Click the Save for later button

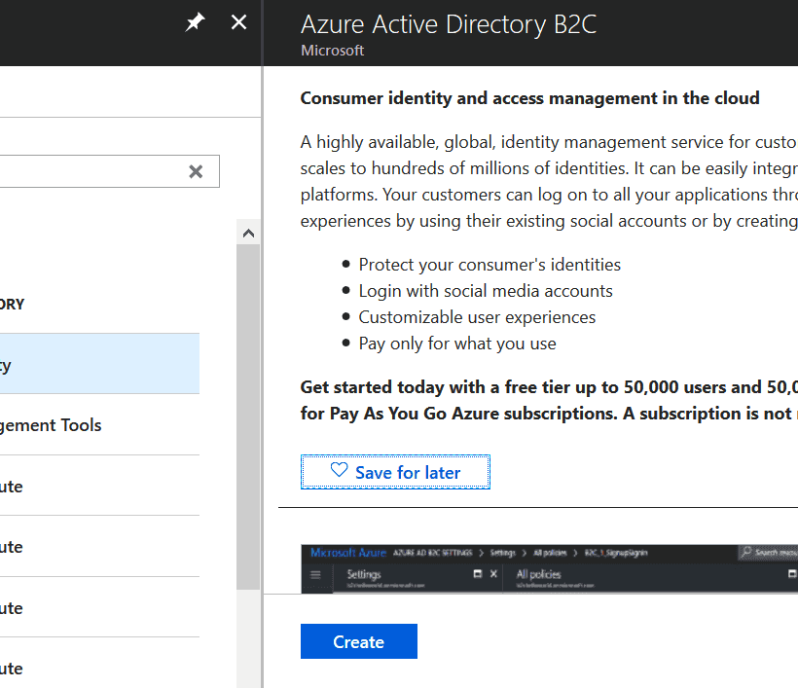[395, 472]
